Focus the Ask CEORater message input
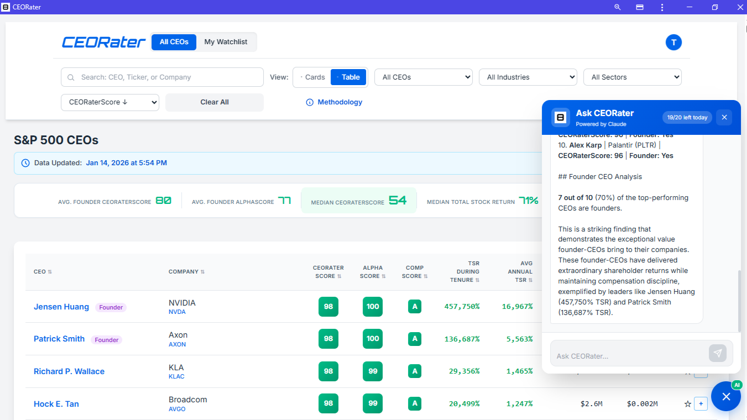Viewport: 747px width, 420px height. (629, 356)
